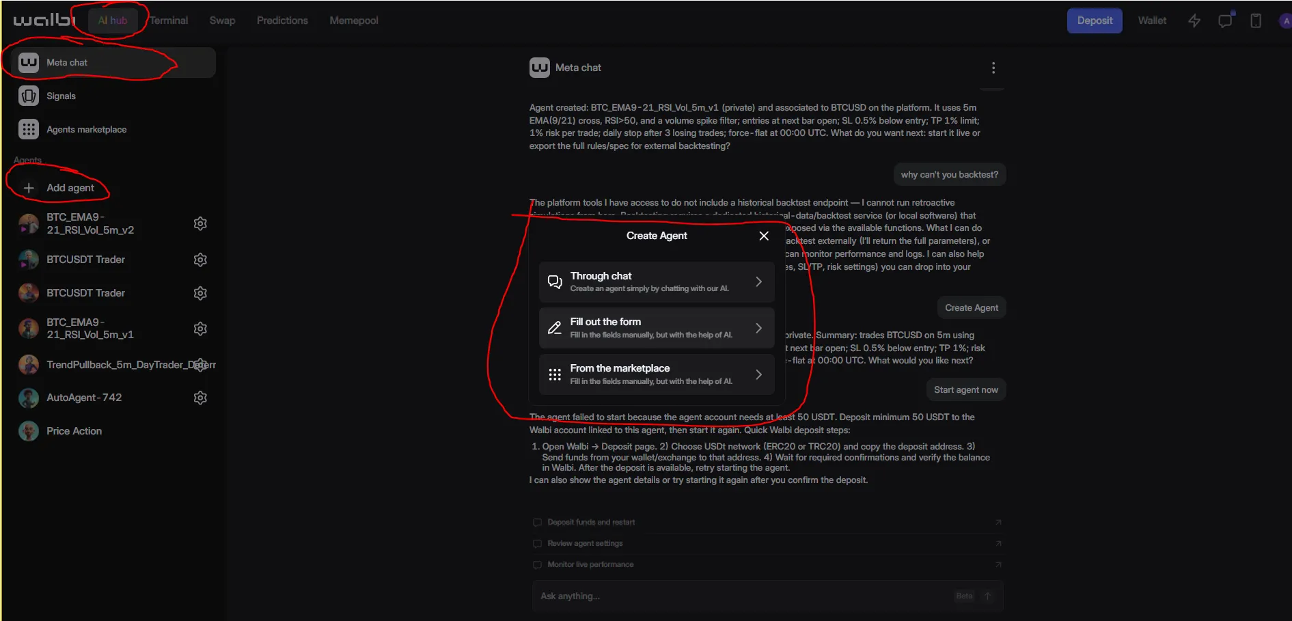Open settings gear for AutoAgent-742
This screenshot has height=621, width=1292.
200,398
